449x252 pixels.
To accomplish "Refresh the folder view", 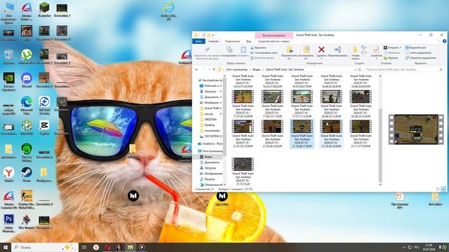I will click(x=360, y=69).
